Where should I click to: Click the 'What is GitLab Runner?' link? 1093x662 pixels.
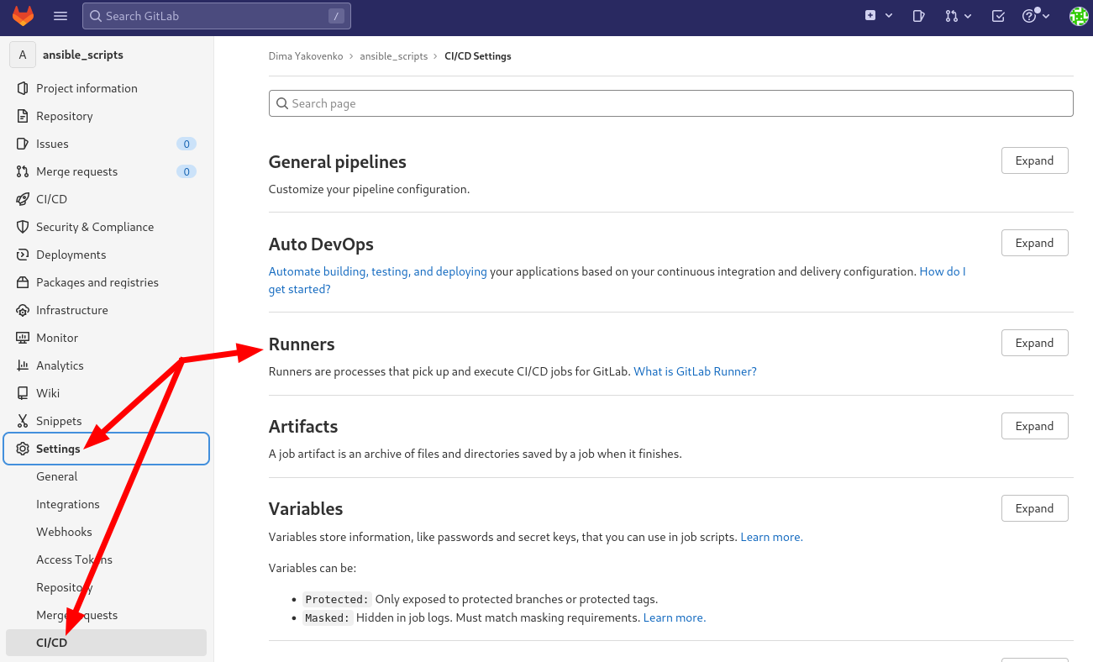695,371
